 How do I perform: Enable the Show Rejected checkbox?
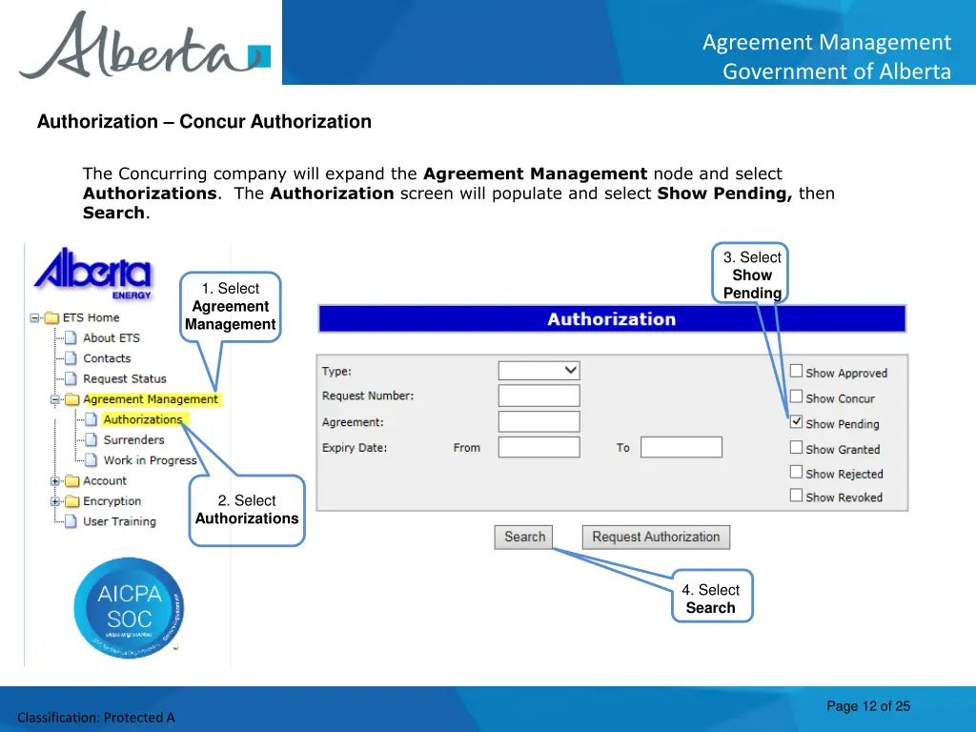coord(796,472)
